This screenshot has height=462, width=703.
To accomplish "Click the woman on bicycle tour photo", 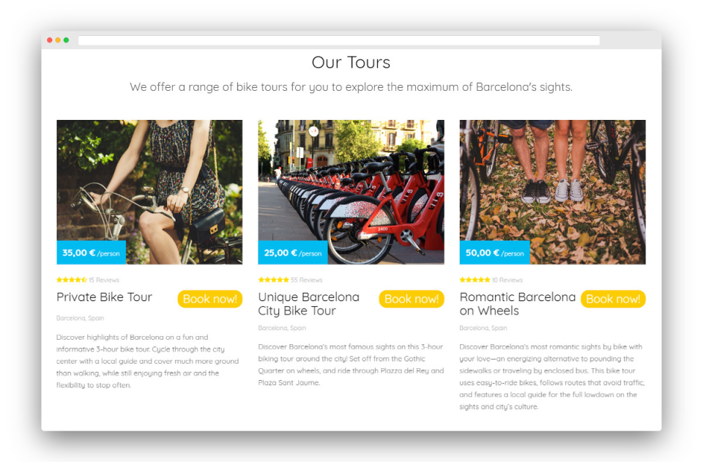I will pos(149,192).
